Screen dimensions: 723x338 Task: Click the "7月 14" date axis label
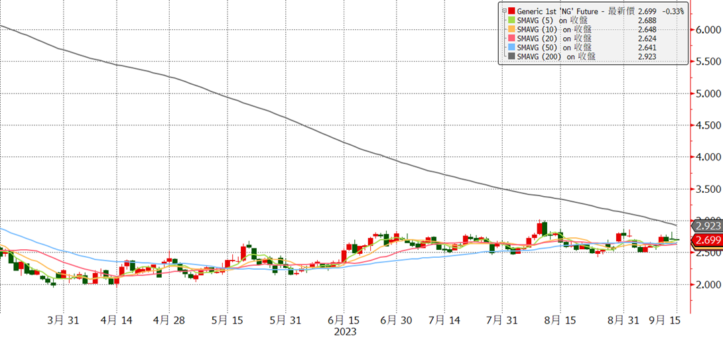pyautogui.click(x=443, y=321)
